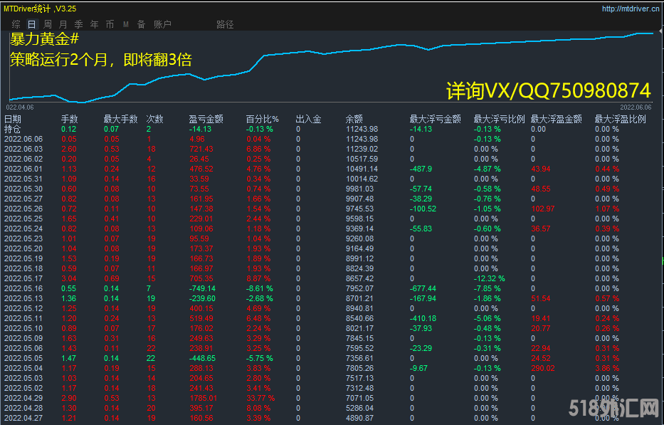Open the 账户 account menu
The height and width of the screenshot is (425, 664).
click(x=162, y=24)
